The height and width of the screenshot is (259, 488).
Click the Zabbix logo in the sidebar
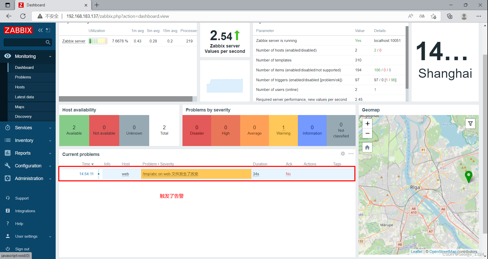(18, 30)
